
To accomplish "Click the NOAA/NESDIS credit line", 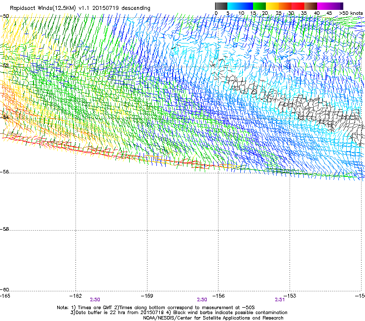I will click(213, 318).
